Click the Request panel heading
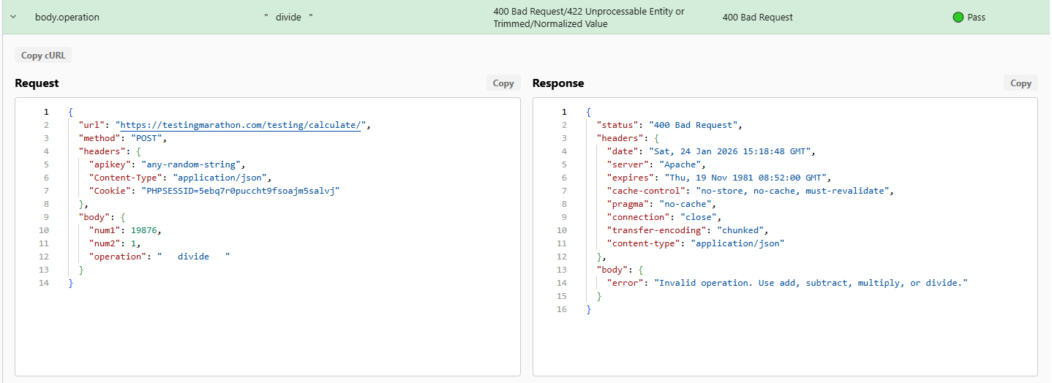 click(x=37, y=83)
